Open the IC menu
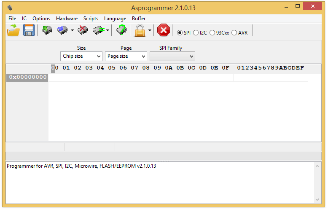The height and width of the screenshot is (209, 328). point(24,19)
